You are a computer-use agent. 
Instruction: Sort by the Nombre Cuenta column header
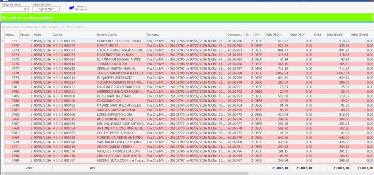tap(121, 34)
